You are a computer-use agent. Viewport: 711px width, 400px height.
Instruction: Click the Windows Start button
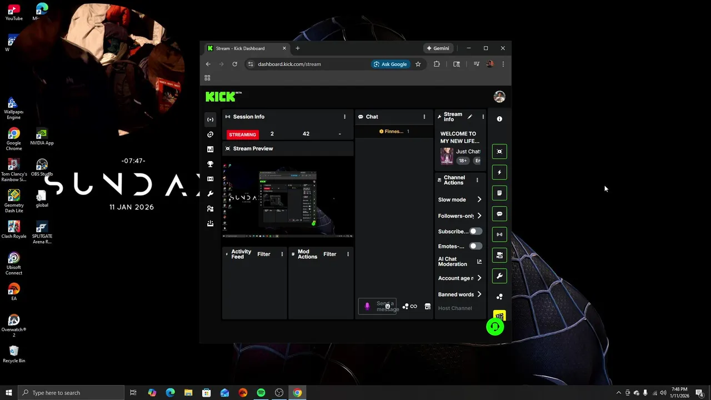pos(8,393)
